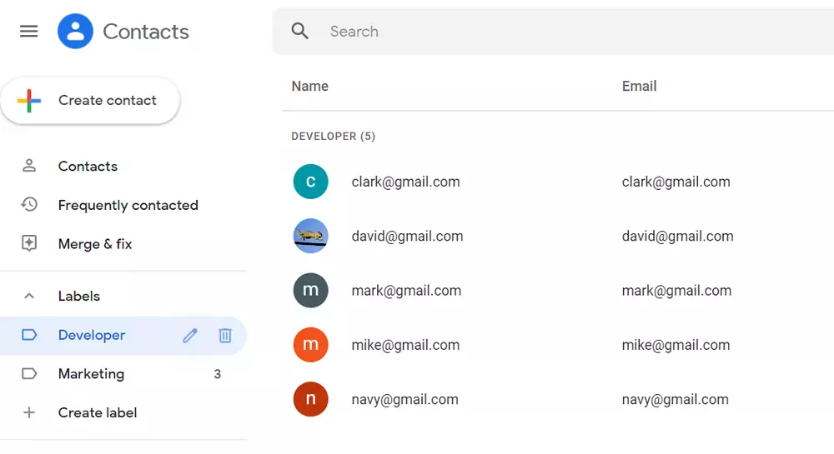Select david's photo avatar
Image resolution: width=834 pixels, height=454 pixels.
[x=310, y=237]
